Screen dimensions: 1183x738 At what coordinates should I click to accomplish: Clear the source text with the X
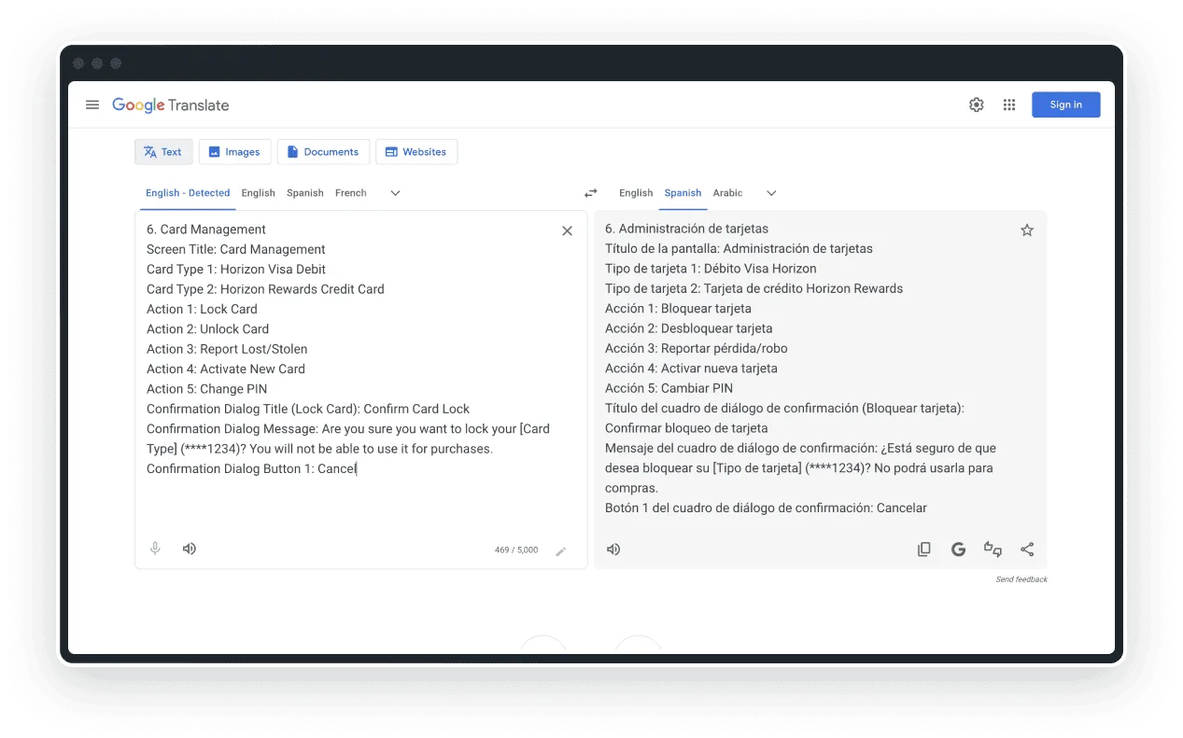tap(567, 230)
